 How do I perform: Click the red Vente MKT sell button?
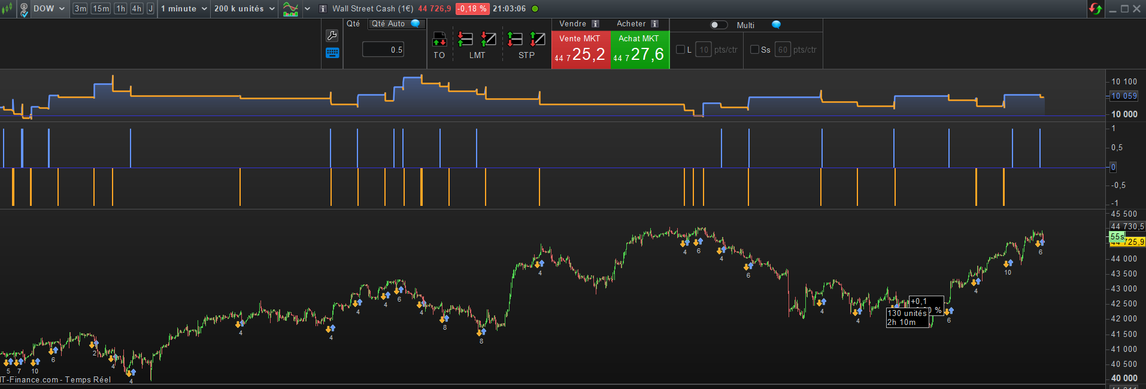point(581,49)
